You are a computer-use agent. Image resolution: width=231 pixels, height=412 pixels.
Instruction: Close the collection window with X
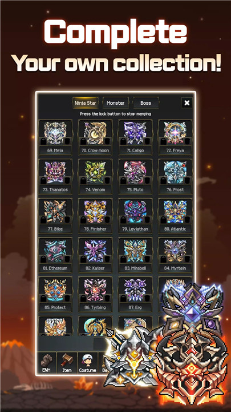(187, 103)
